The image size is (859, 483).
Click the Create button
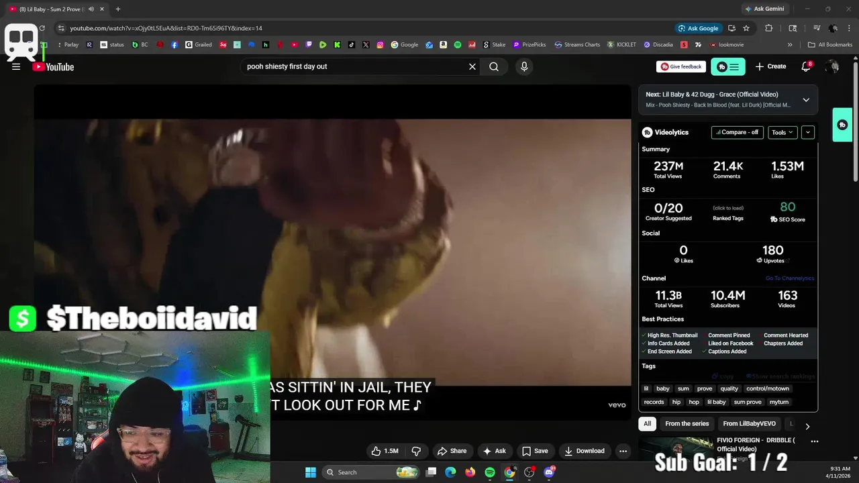pos(770,66)
